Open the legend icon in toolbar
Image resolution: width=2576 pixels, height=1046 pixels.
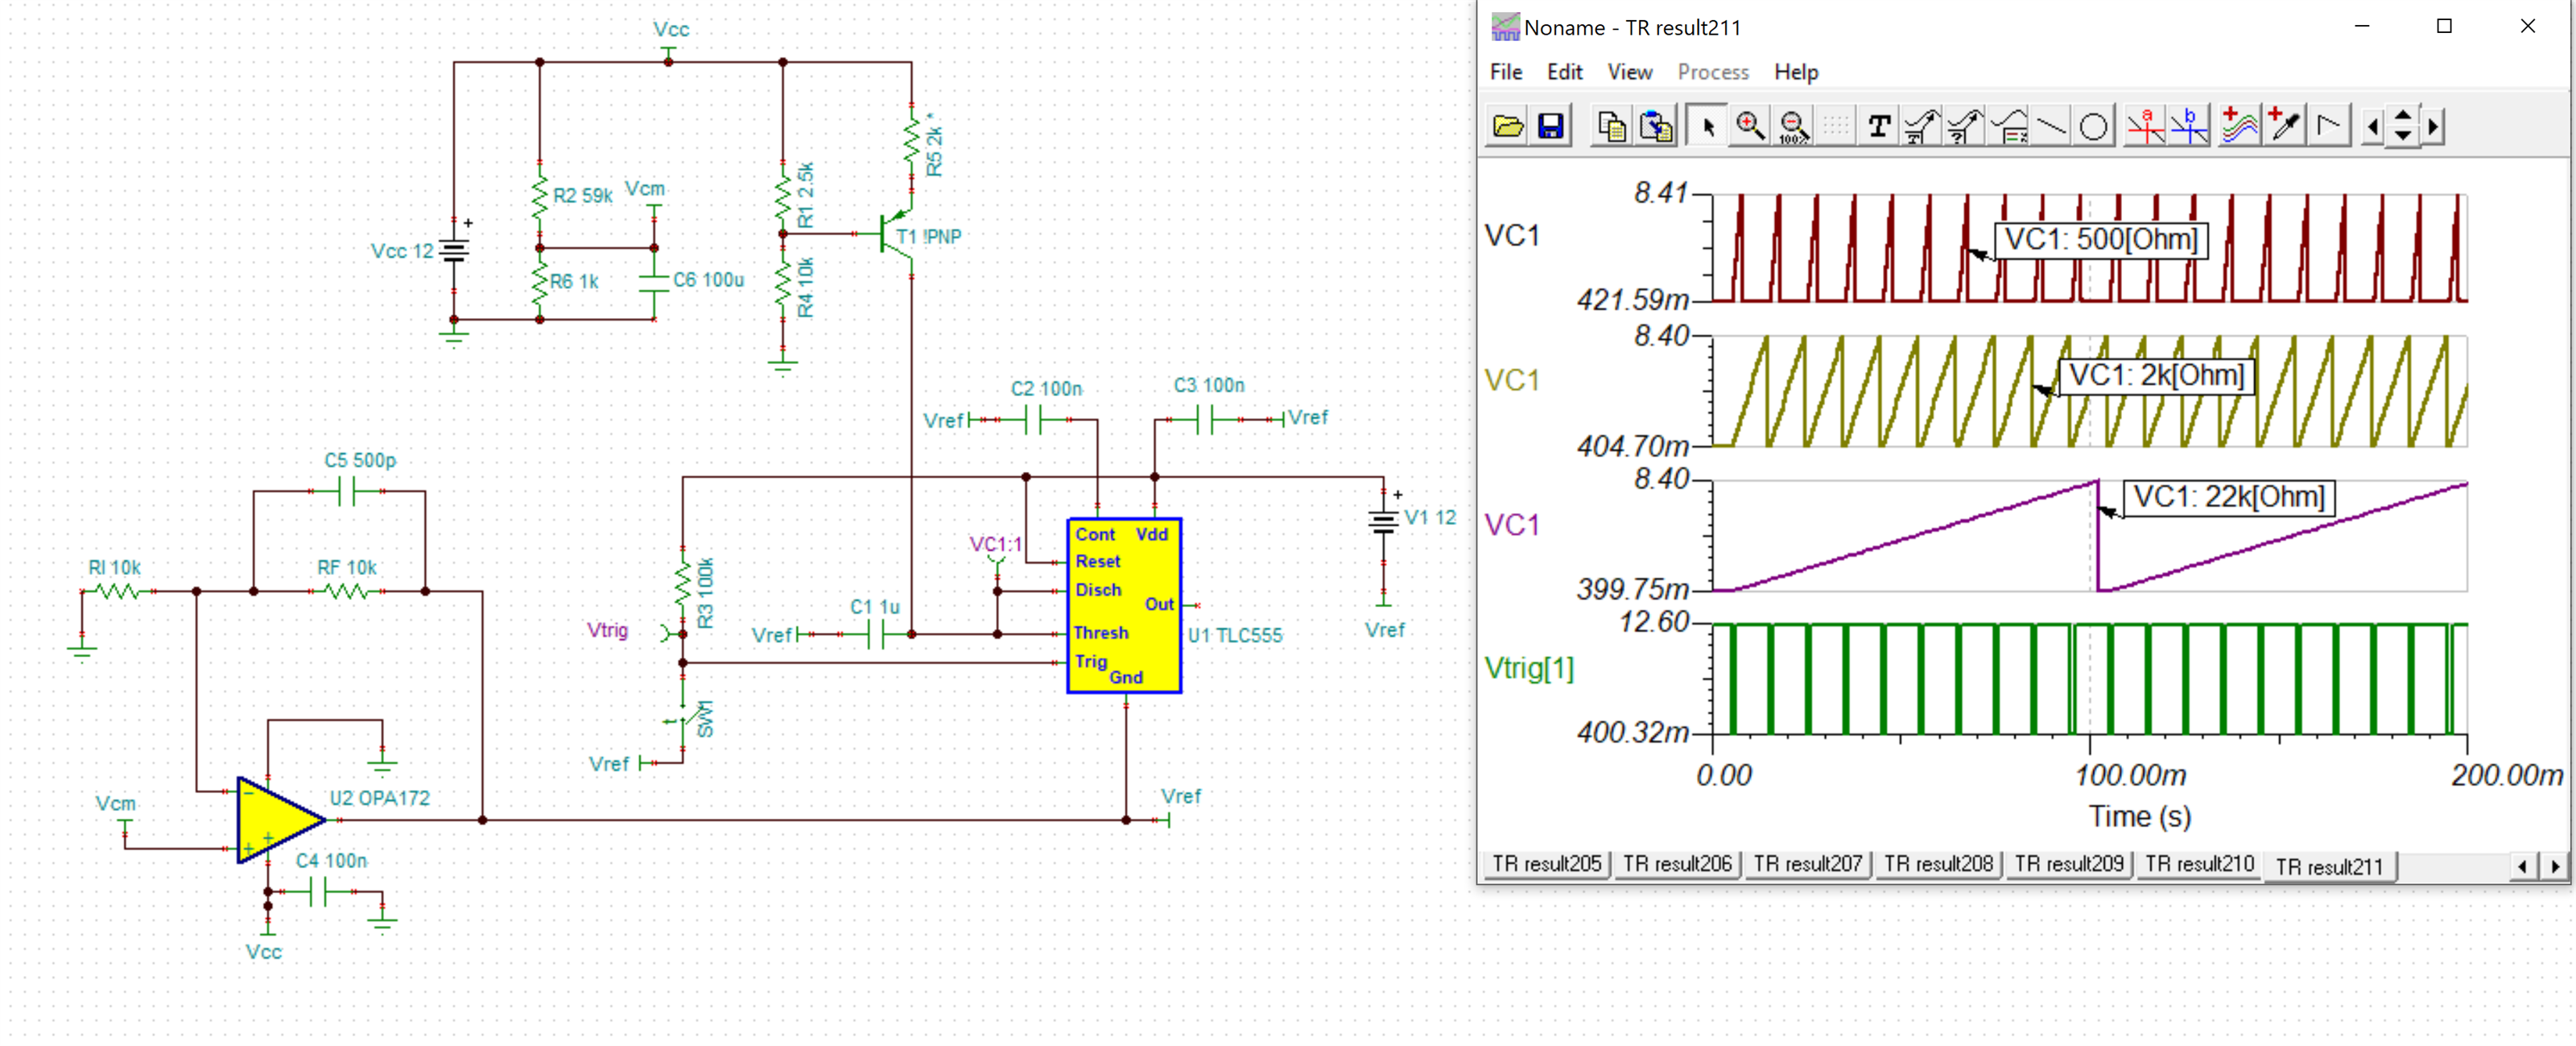point(2008,126)
